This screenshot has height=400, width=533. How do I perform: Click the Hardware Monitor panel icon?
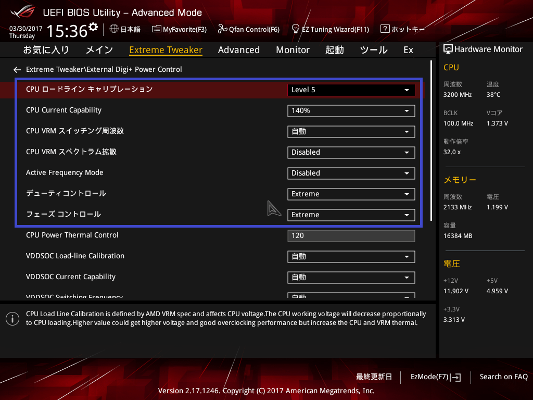448,49
